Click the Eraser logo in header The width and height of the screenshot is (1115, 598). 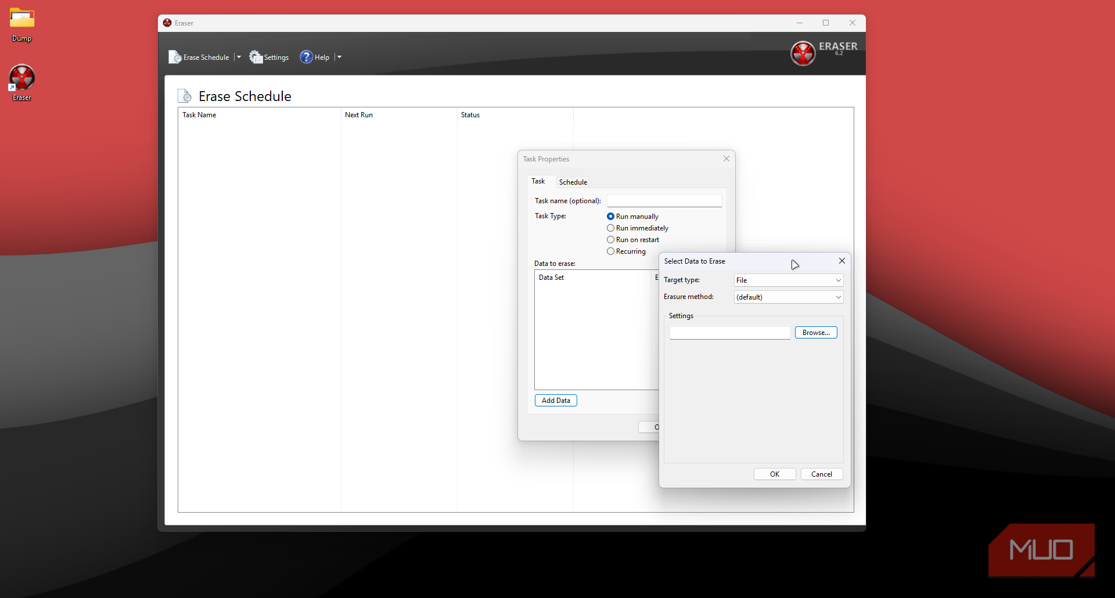click(x=803, y=53)
